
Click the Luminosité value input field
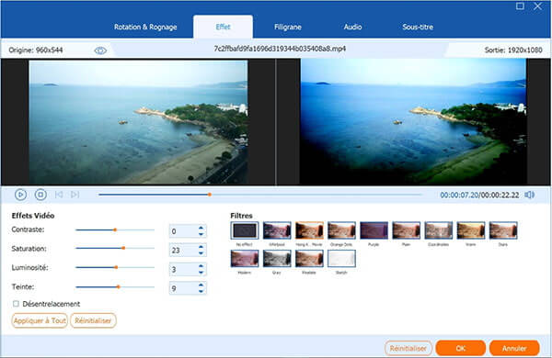[x=183, y=270]
